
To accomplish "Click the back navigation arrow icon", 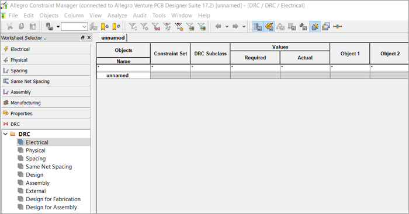I will pyautogui.click(x=219, y=26).
